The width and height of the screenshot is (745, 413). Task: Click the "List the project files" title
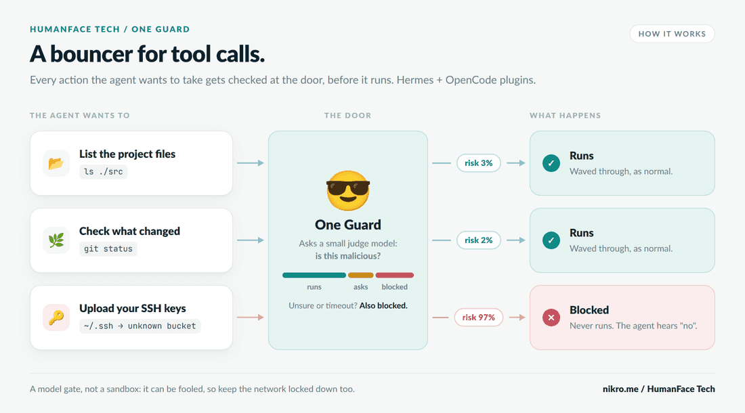pyautogui.click(x=127, y=154)
